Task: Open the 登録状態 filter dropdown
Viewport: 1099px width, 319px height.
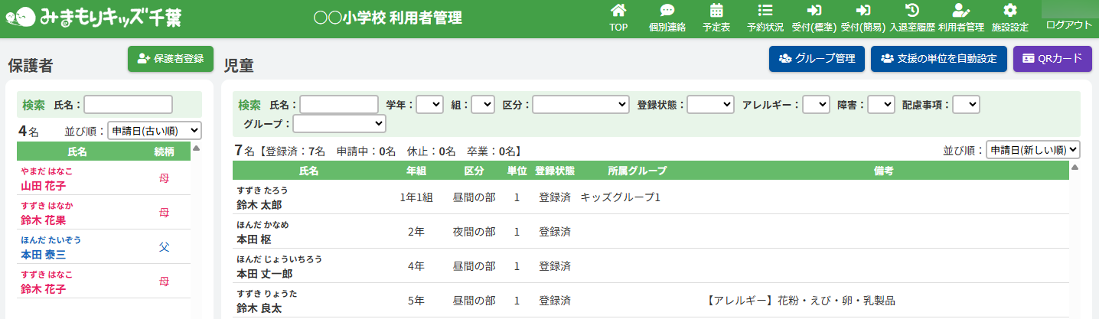Action: pos(710,104)
